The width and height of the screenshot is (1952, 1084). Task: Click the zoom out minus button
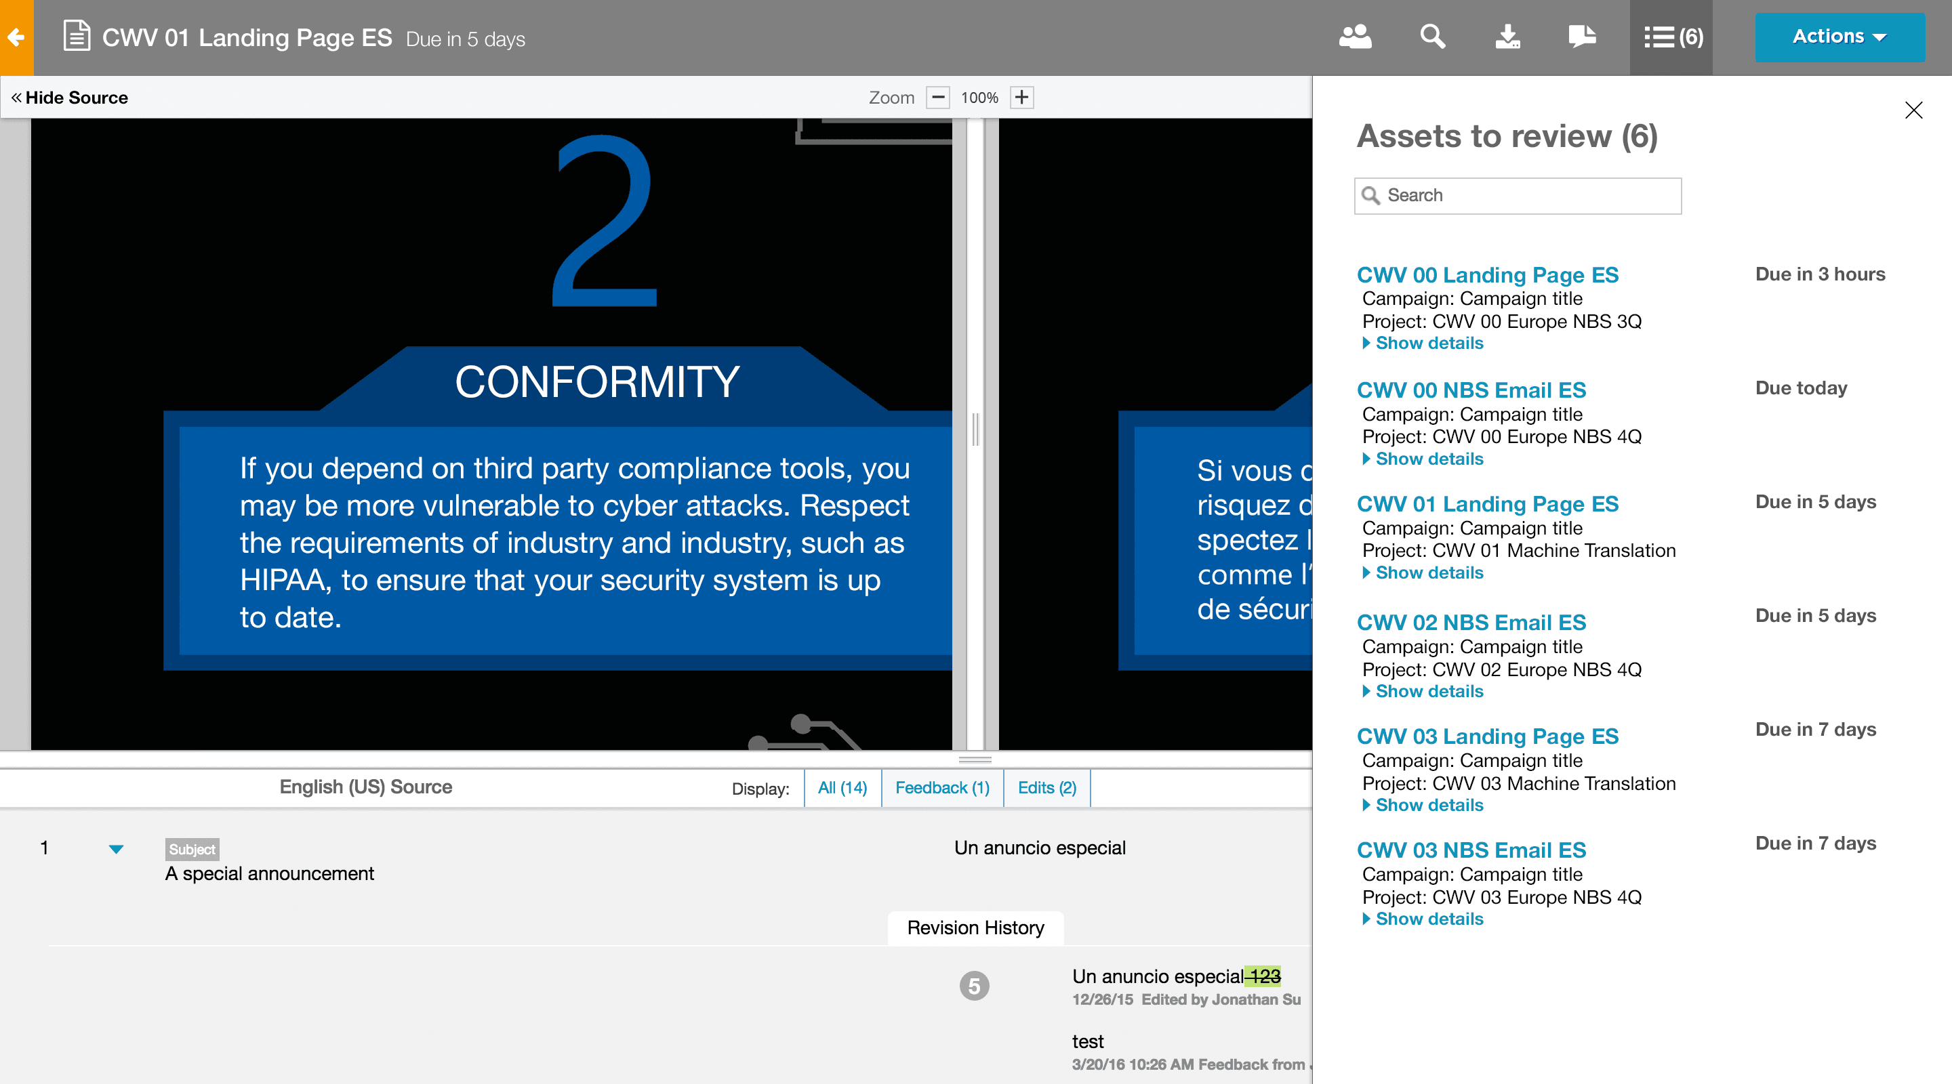(938, 98)
